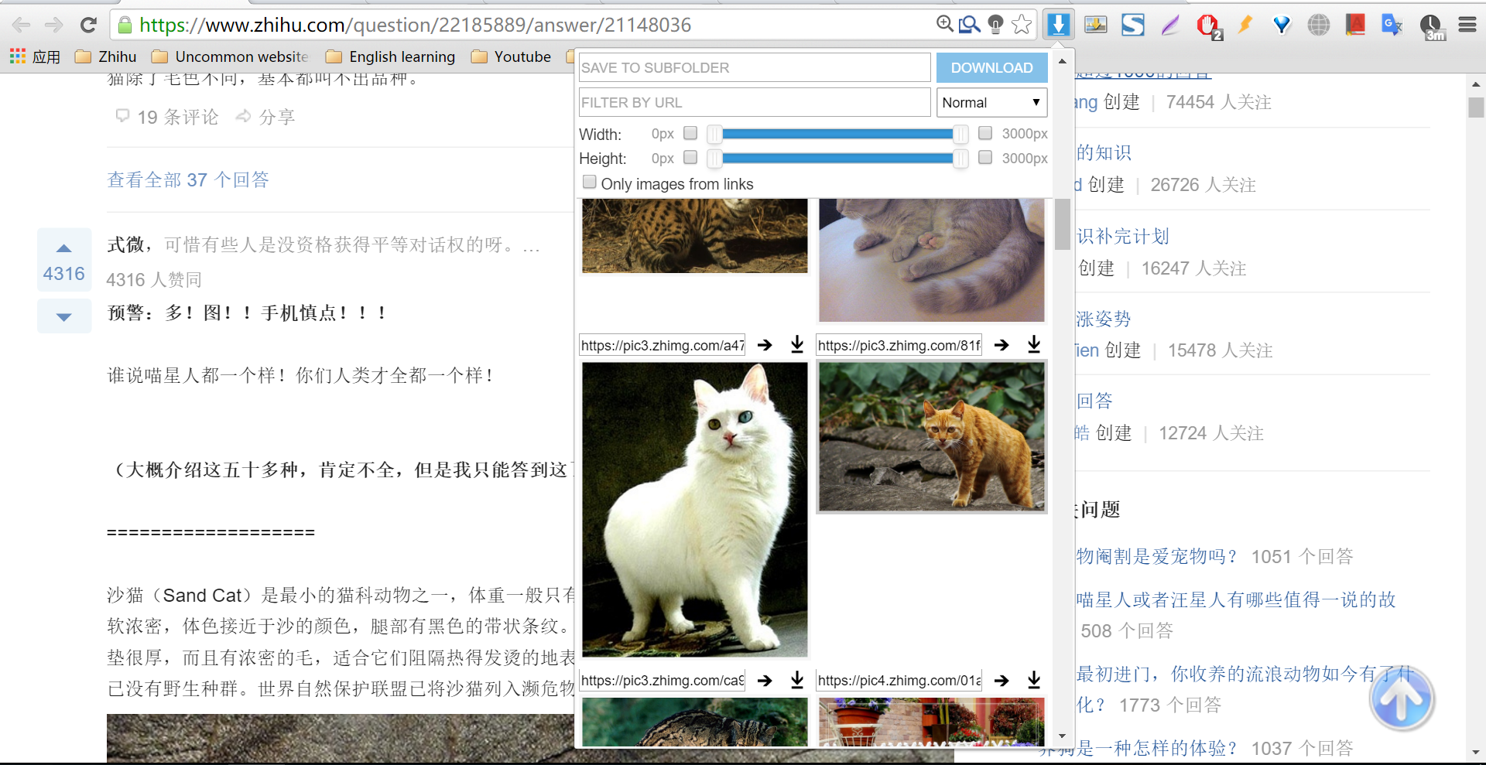Image resolution: width=1486 pixels, height=765 pixels.
Task: Select the gray tabby cat image thumbnail
Action: (x=931, y=260)
